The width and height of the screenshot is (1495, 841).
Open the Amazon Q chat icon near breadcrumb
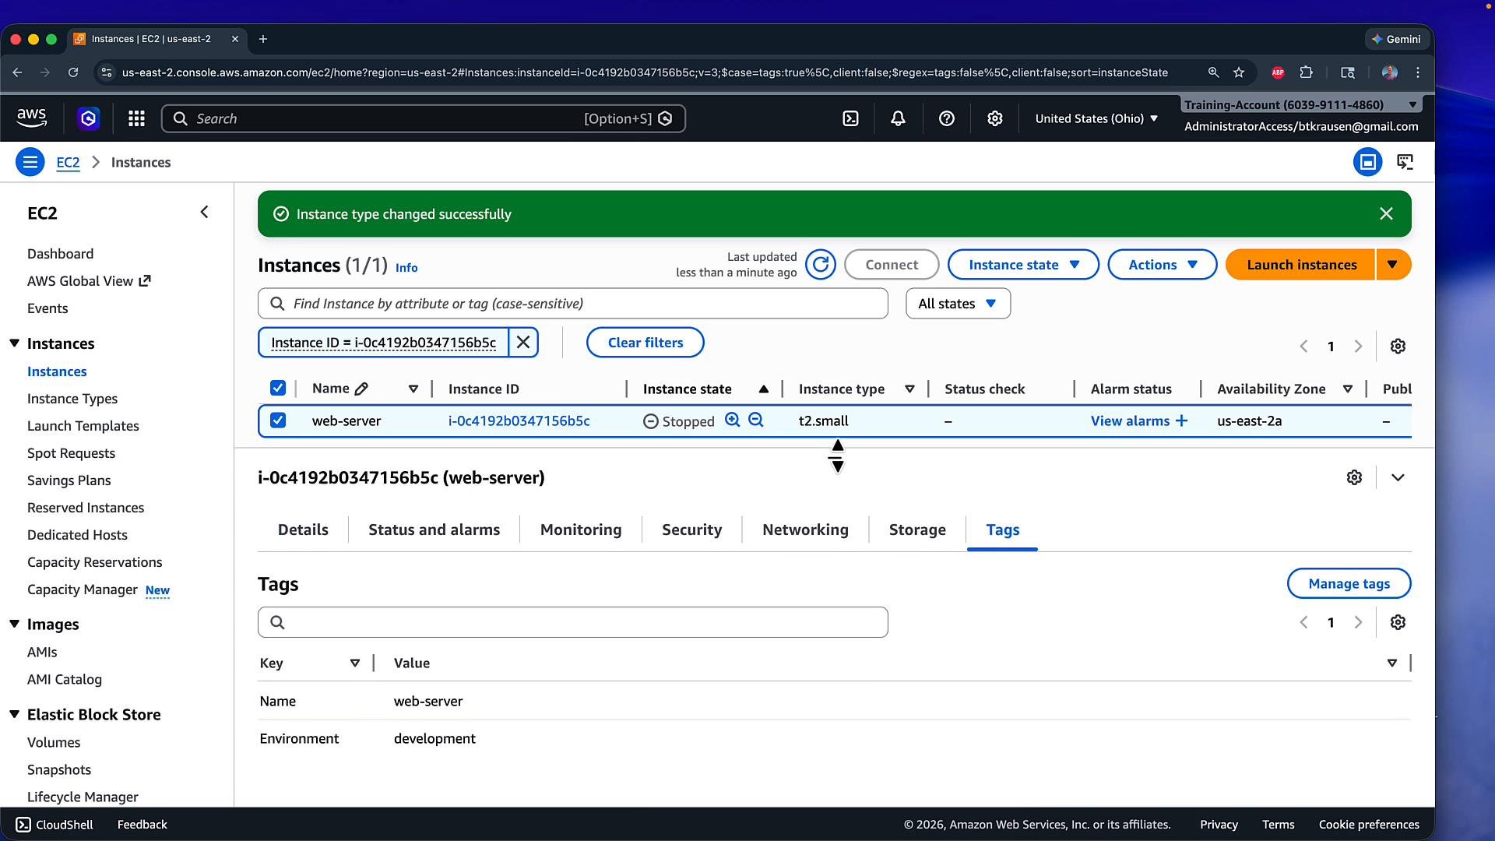pos(1405,162)
